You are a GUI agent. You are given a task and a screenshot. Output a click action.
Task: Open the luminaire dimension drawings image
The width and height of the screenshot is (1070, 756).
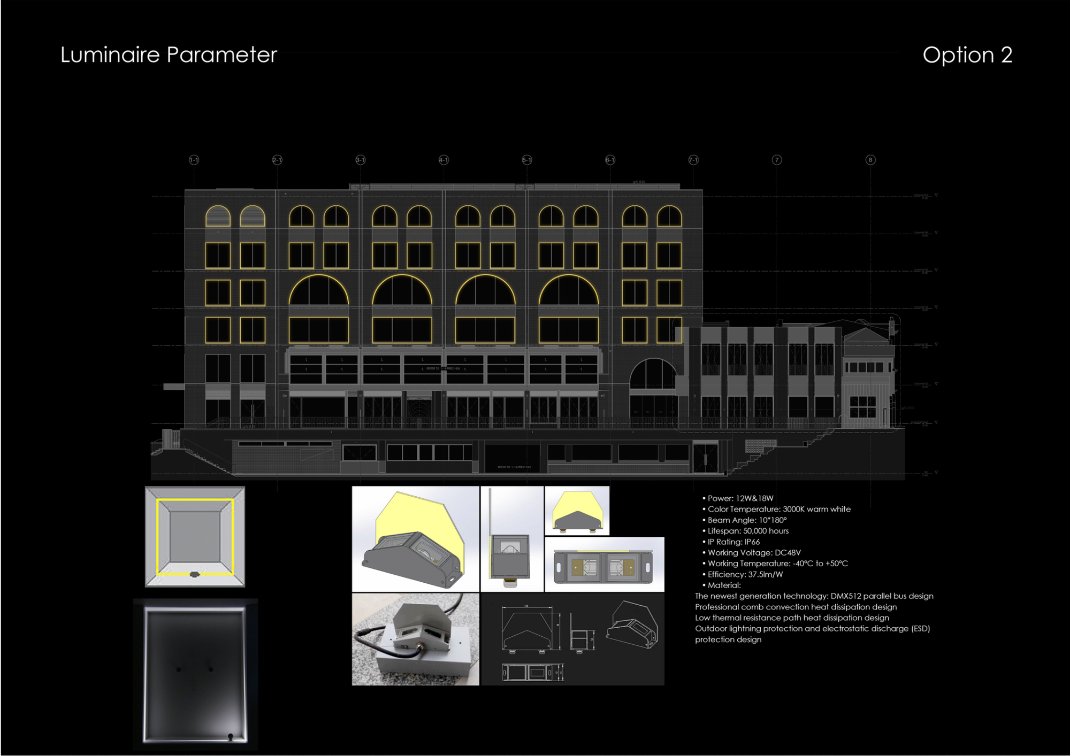(x=572, y=639)
